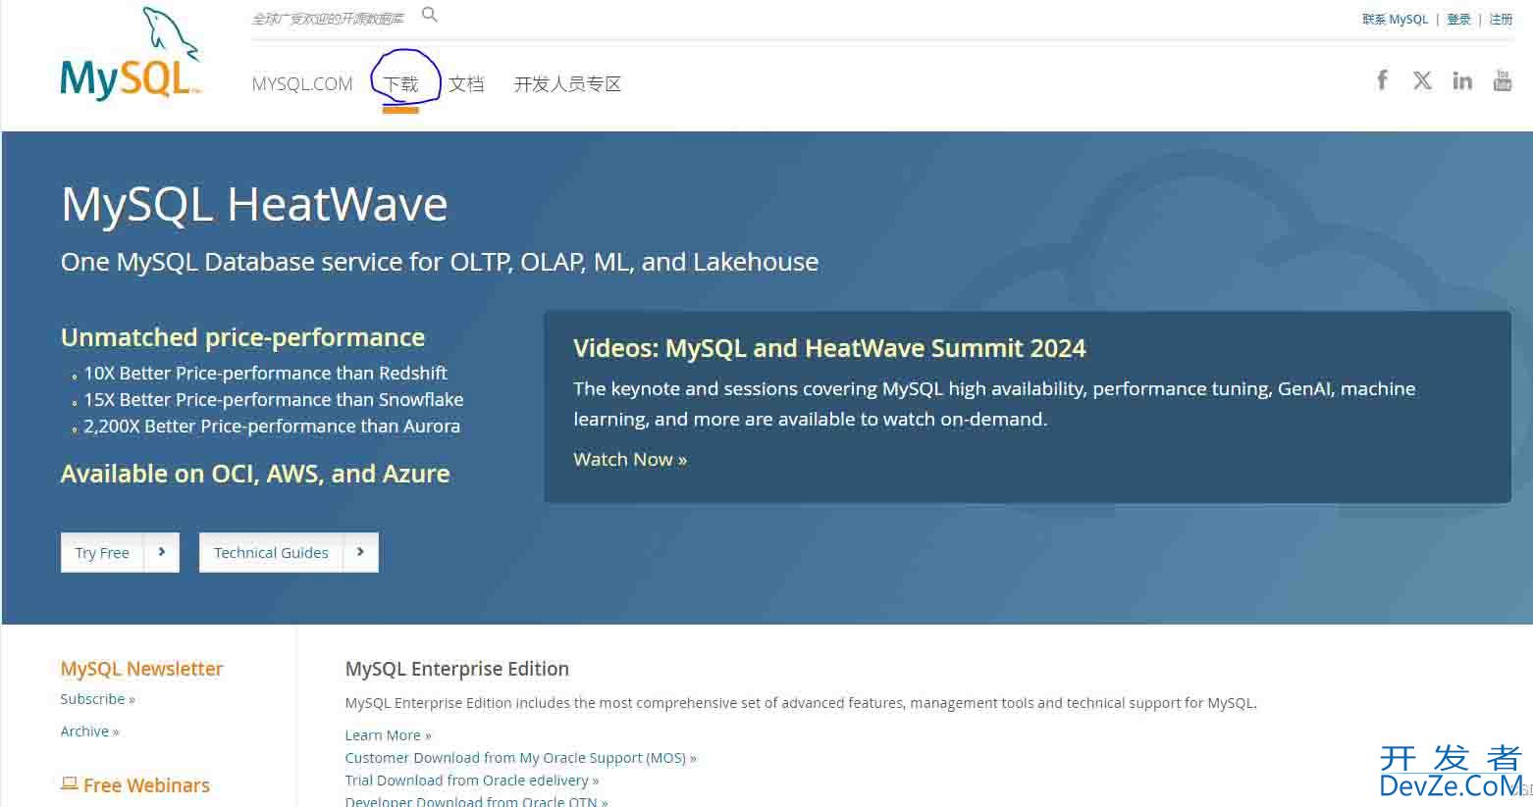Open the Free Webinars heading link
This screenshot has width=1533, height=807.
pos(146,785)
